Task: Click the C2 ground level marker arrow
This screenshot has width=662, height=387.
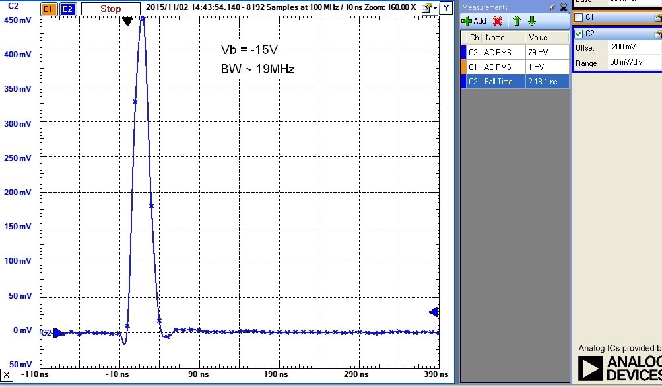Action: tap(59, 333)
